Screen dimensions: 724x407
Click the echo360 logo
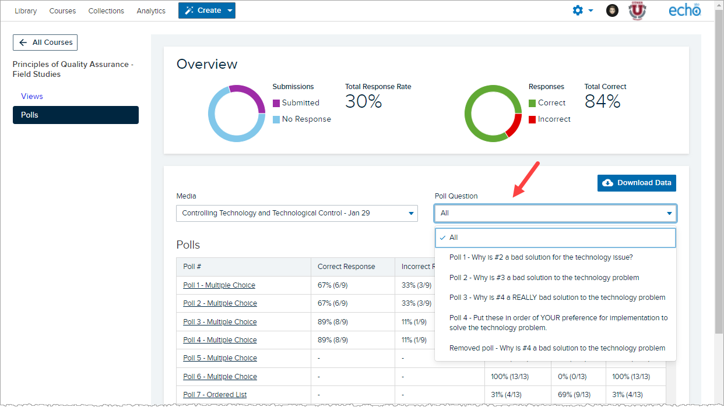click(x=685, y=10)
